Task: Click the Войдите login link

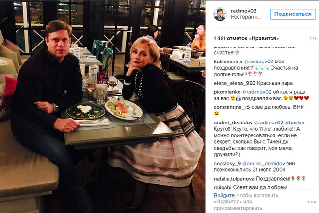Action: click(224, 196)
